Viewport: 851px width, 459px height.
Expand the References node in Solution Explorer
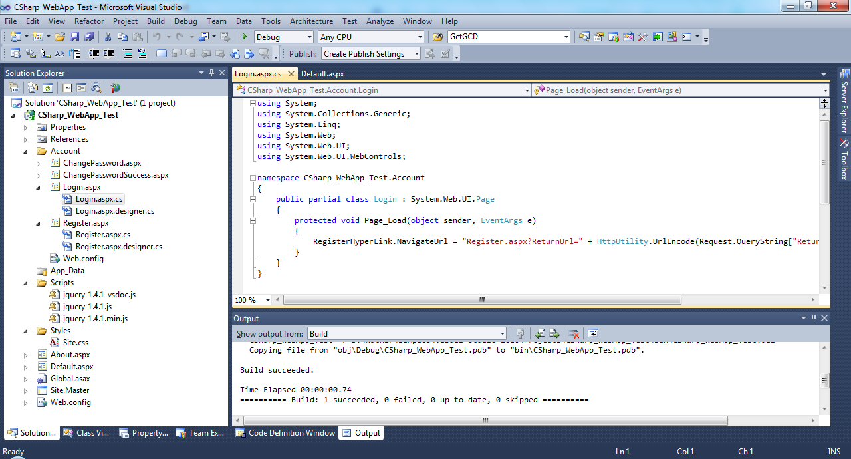[26, 139]
